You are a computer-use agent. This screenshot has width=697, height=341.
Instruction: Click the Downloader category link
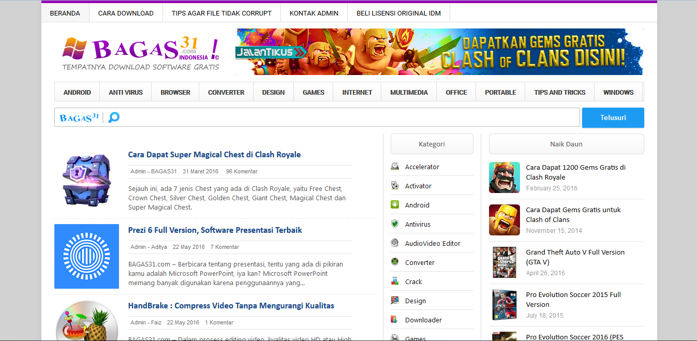pos(423,320)
